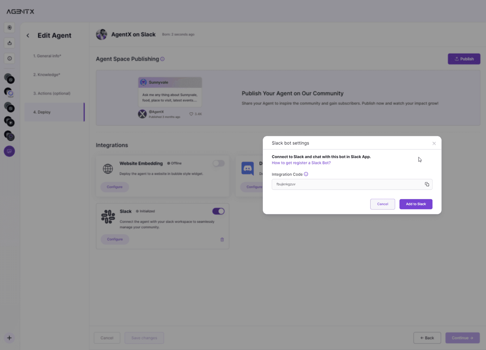Configure the Slack integration
Screen dimensions: 486x350
115,239
